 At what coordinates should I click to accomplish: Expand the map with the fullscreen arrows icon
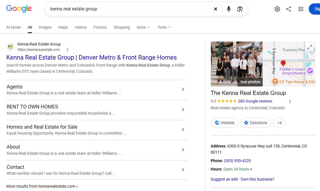[x=309, y=47]
